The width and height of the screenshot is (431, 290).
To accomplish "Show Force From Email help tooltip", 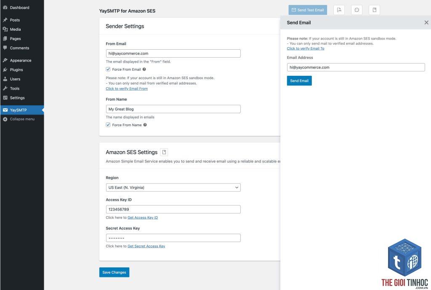I will 144,69.
